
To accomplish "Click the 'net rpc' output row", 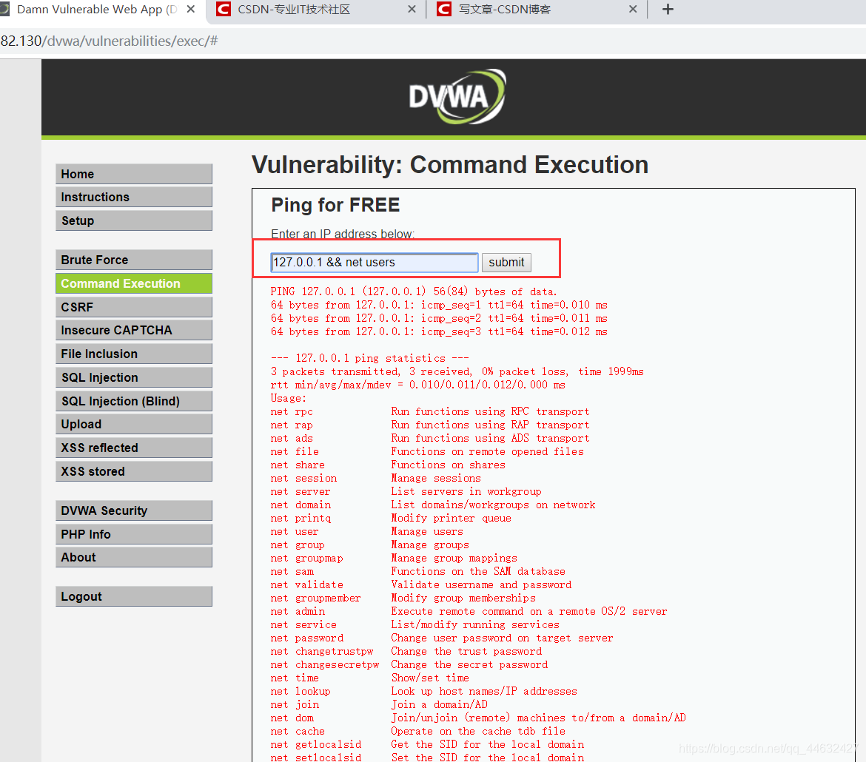I will [x=430, y=411].
